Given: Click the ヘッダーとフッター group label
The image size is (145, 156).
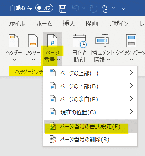Looking at the screenshot, I should click(x=29, y=72).
